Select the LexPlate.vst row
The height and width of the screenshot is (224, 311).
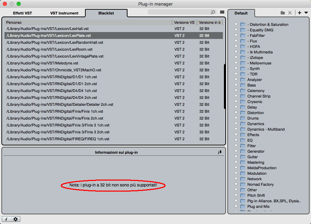[114, 35]
